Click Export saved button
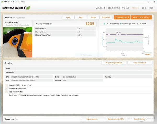The width and height of the screenshot is (157, 124). pyautogui.click(x=92, y=119)
